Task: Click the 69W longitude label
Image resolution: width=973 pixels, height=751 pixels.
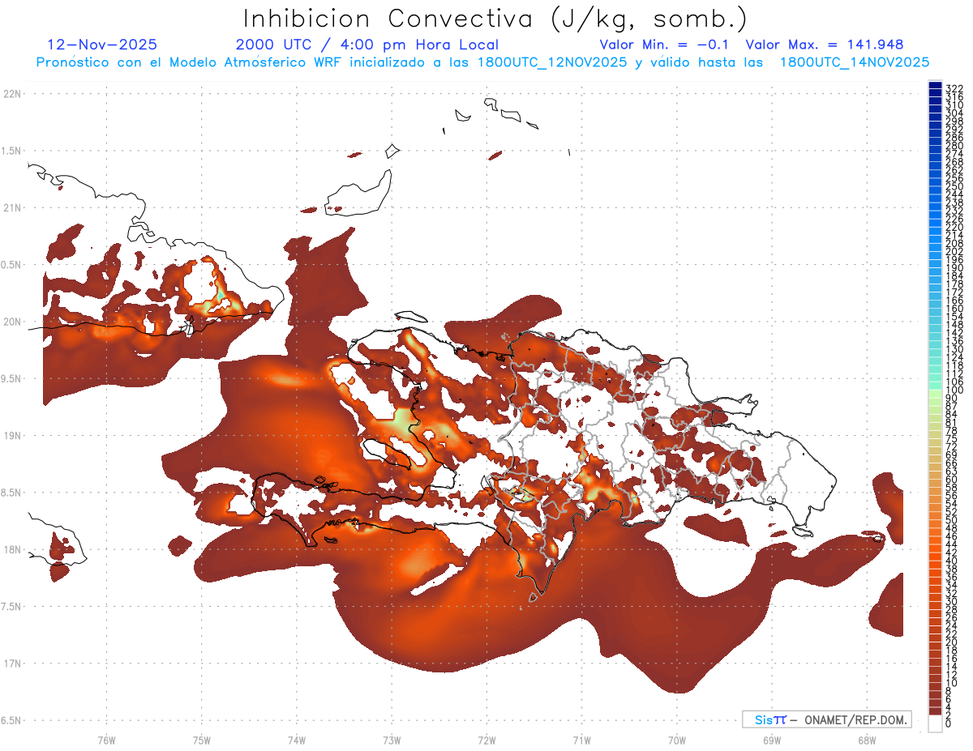Action: [x=772, y=740]
